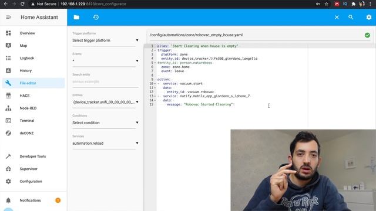
Task: Open editor settings gear
Action: tap(369, 17)
